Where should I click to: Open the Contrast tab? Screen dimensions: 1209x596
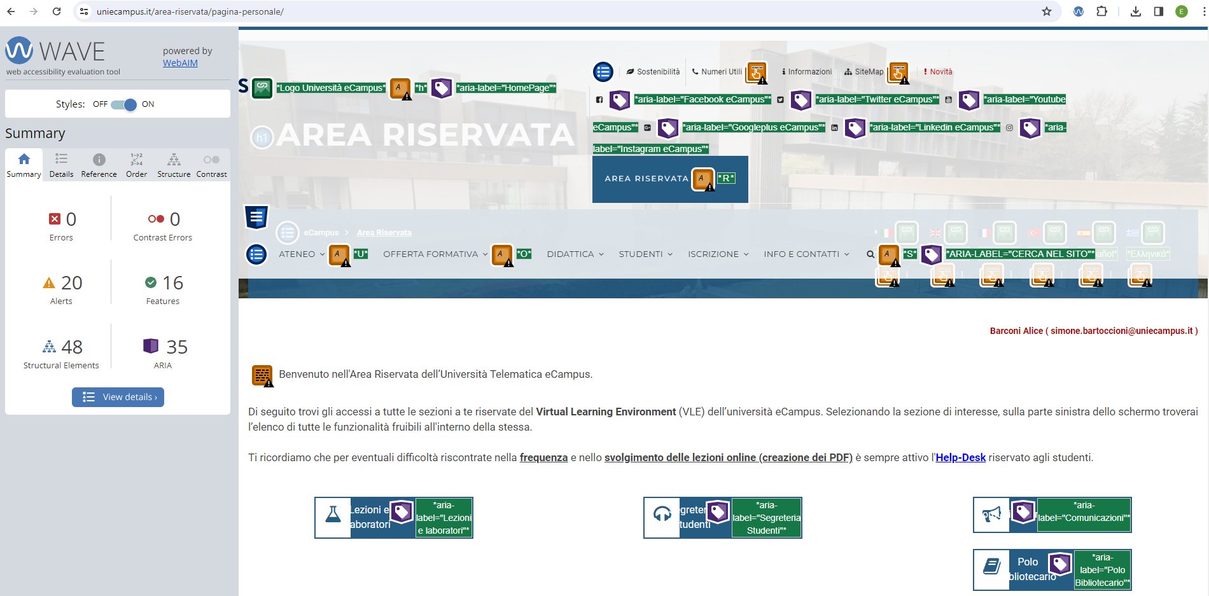(211, 165)
